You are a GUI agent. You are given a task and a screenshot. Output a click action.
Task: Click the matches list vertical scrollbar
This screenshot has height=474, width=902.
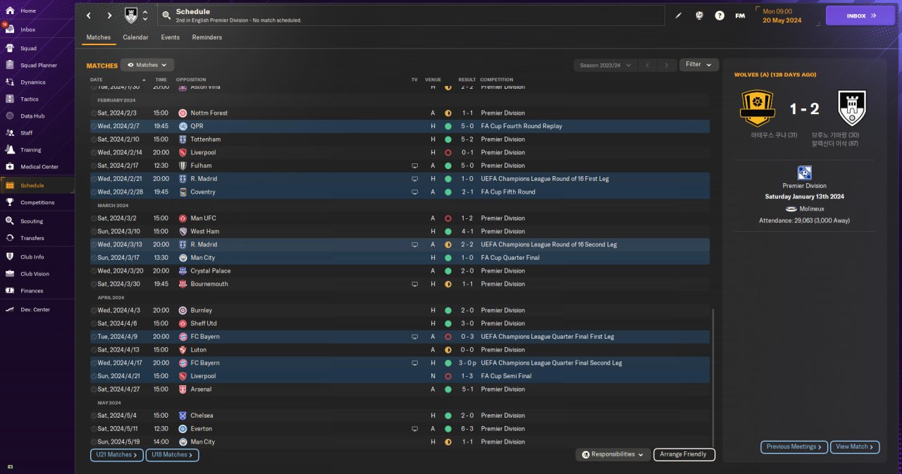(x=713, y=377)
